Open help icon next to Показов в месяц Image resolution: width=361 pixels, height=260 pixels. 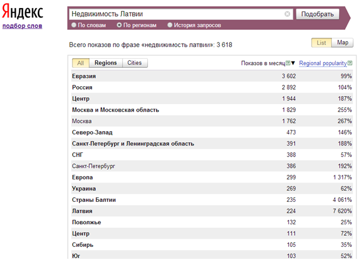(288, 63)
